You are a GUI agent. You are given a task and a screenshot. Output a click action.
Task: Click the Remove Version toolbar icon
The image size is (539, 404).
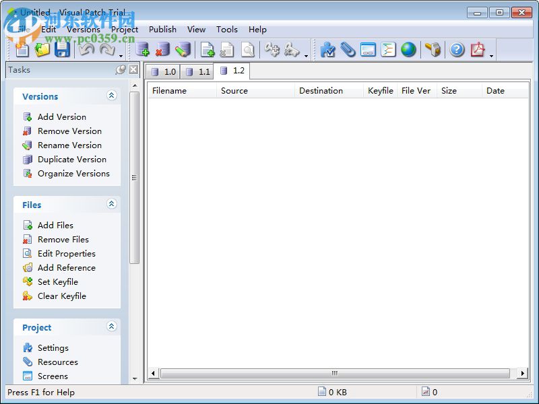click(x=162, y=49)
